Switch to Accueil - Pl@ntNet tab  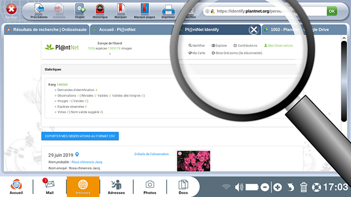(132, 30)
